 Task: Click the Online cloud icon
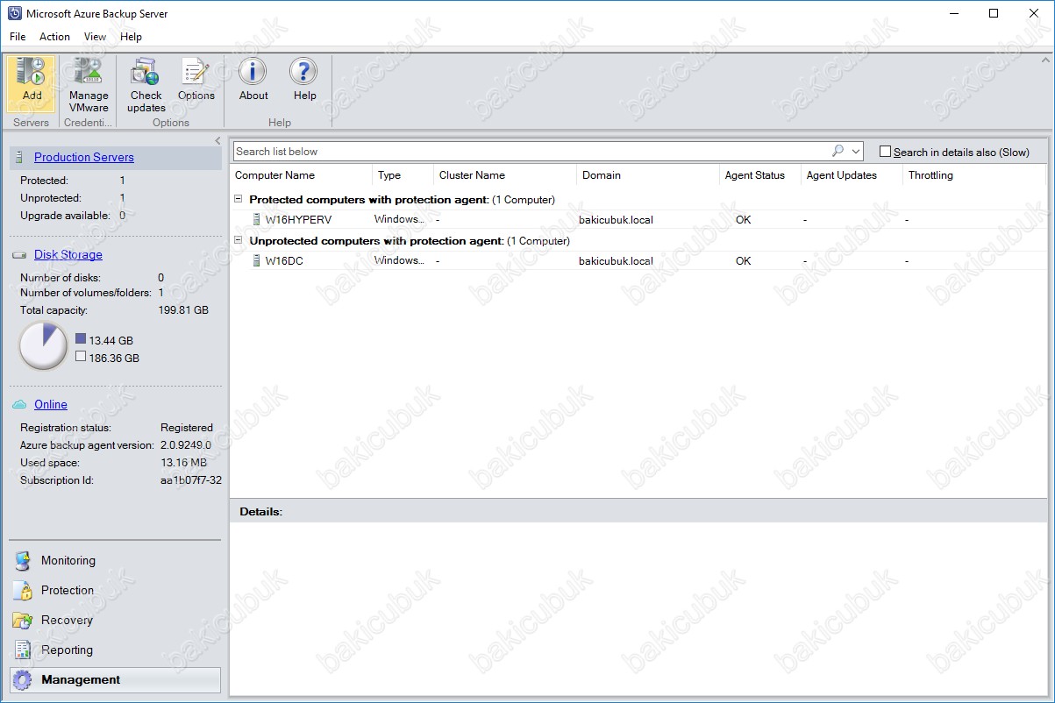click(x=20, y=404)
